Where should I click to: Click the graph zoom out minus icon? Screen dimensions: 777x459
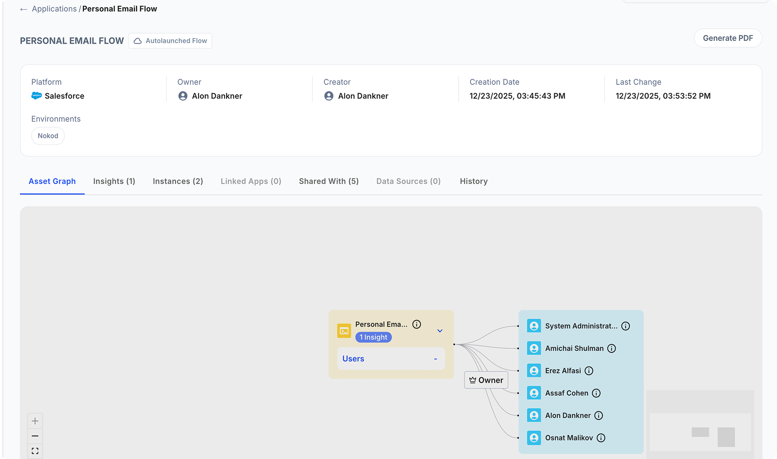35,436
